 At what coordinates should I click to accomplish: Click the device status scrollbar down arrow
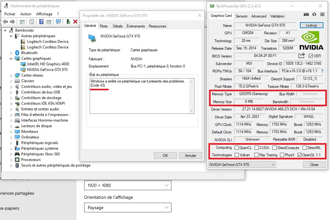[x=191, y=111]
